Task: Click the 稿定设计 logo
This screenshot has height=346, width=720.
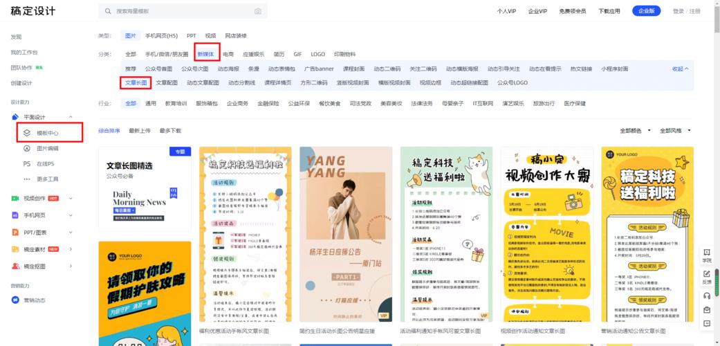Action: point(33,11)
